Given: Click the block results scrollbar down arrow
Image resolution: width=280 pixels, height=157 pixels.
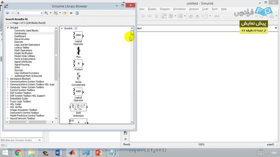Looking at the screenshot, I should tap(132, 122).
